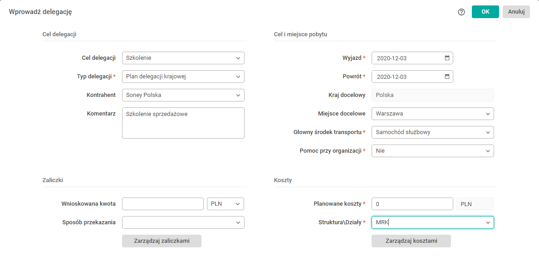This screenshot has height=270, width=539.
Task: Click the Zarządzaj kosztami button
Action: click(411, 241)
